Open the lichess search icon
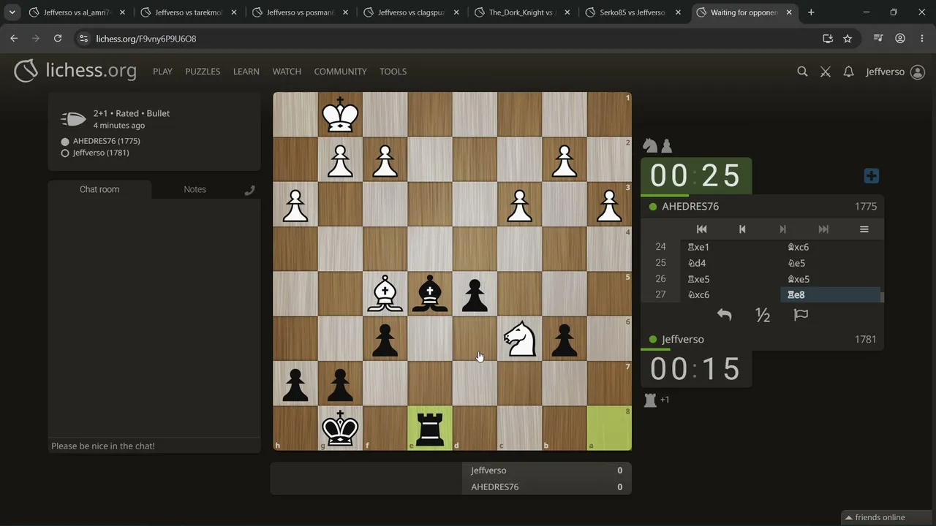The height and width of the screenshot is (526, 936). coord(802,72)
